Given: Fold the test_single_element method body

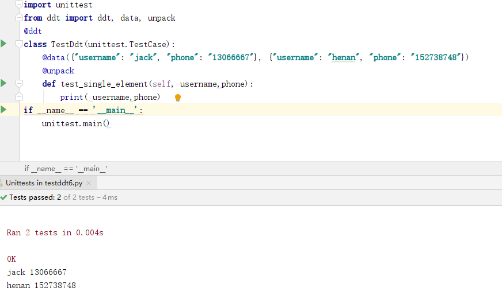Looking at the screenshot, I should (x=20, y=84).
